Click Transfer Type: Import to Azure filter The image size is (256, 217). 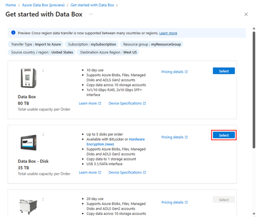[36, 44]
